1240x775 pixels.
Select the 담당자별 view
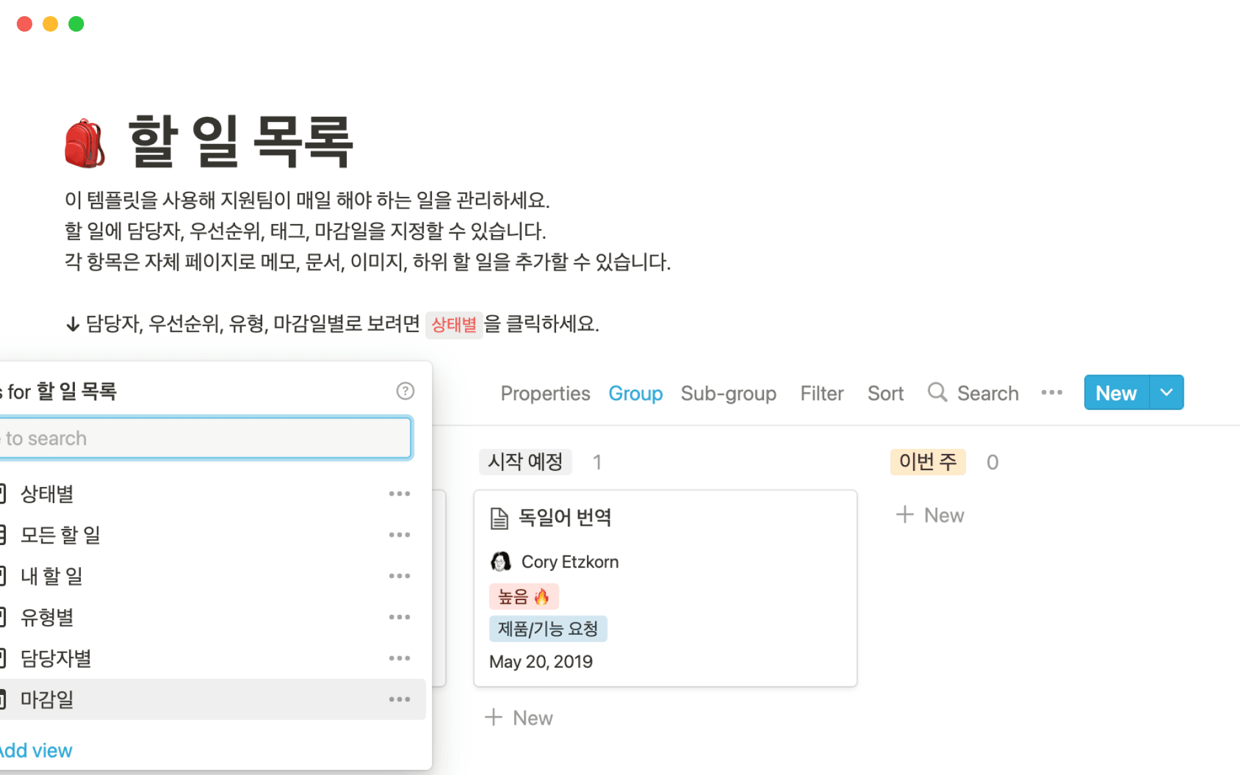(x=56, y=658)
